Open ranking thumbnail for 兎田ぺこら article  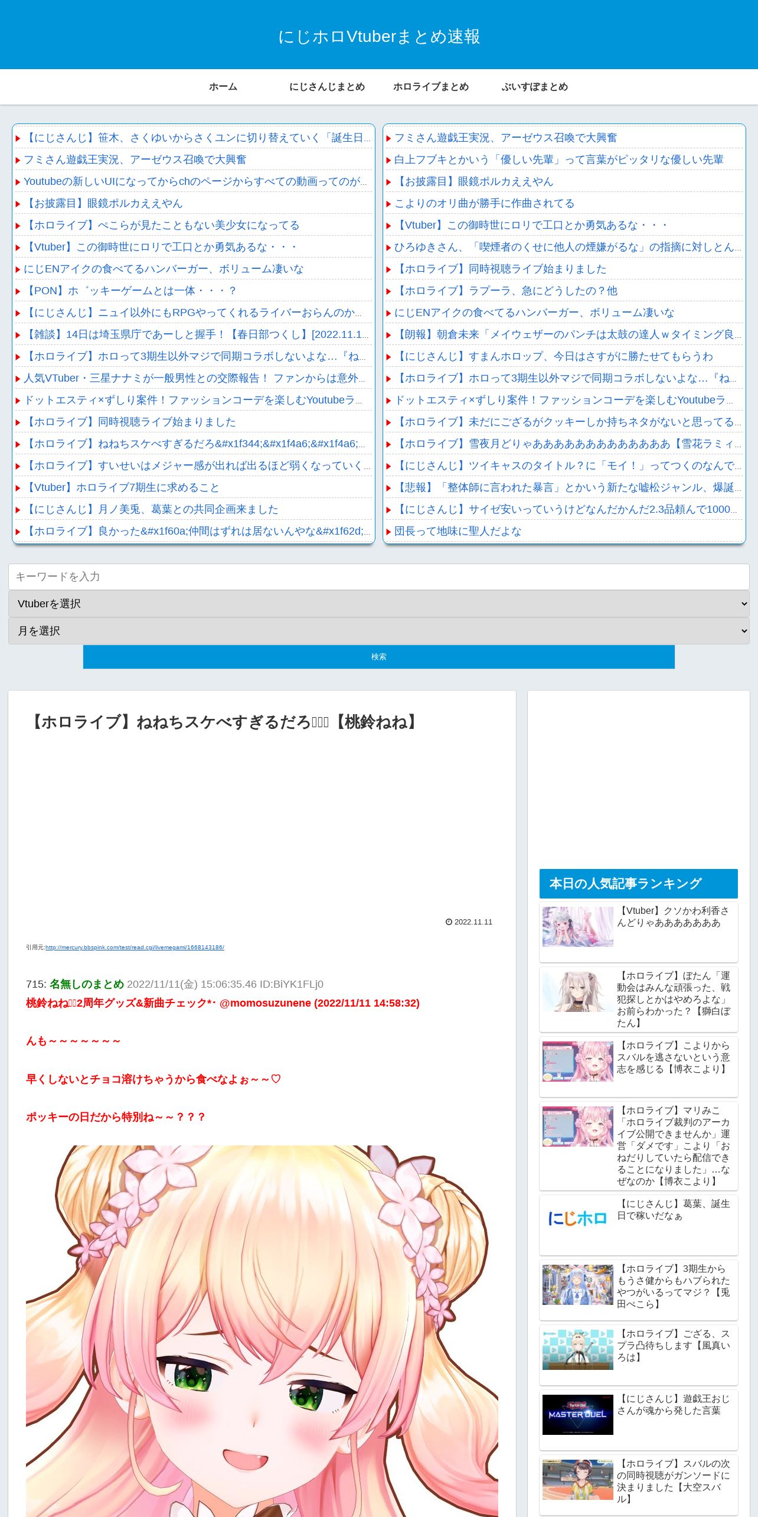[x=578, y=1285]
